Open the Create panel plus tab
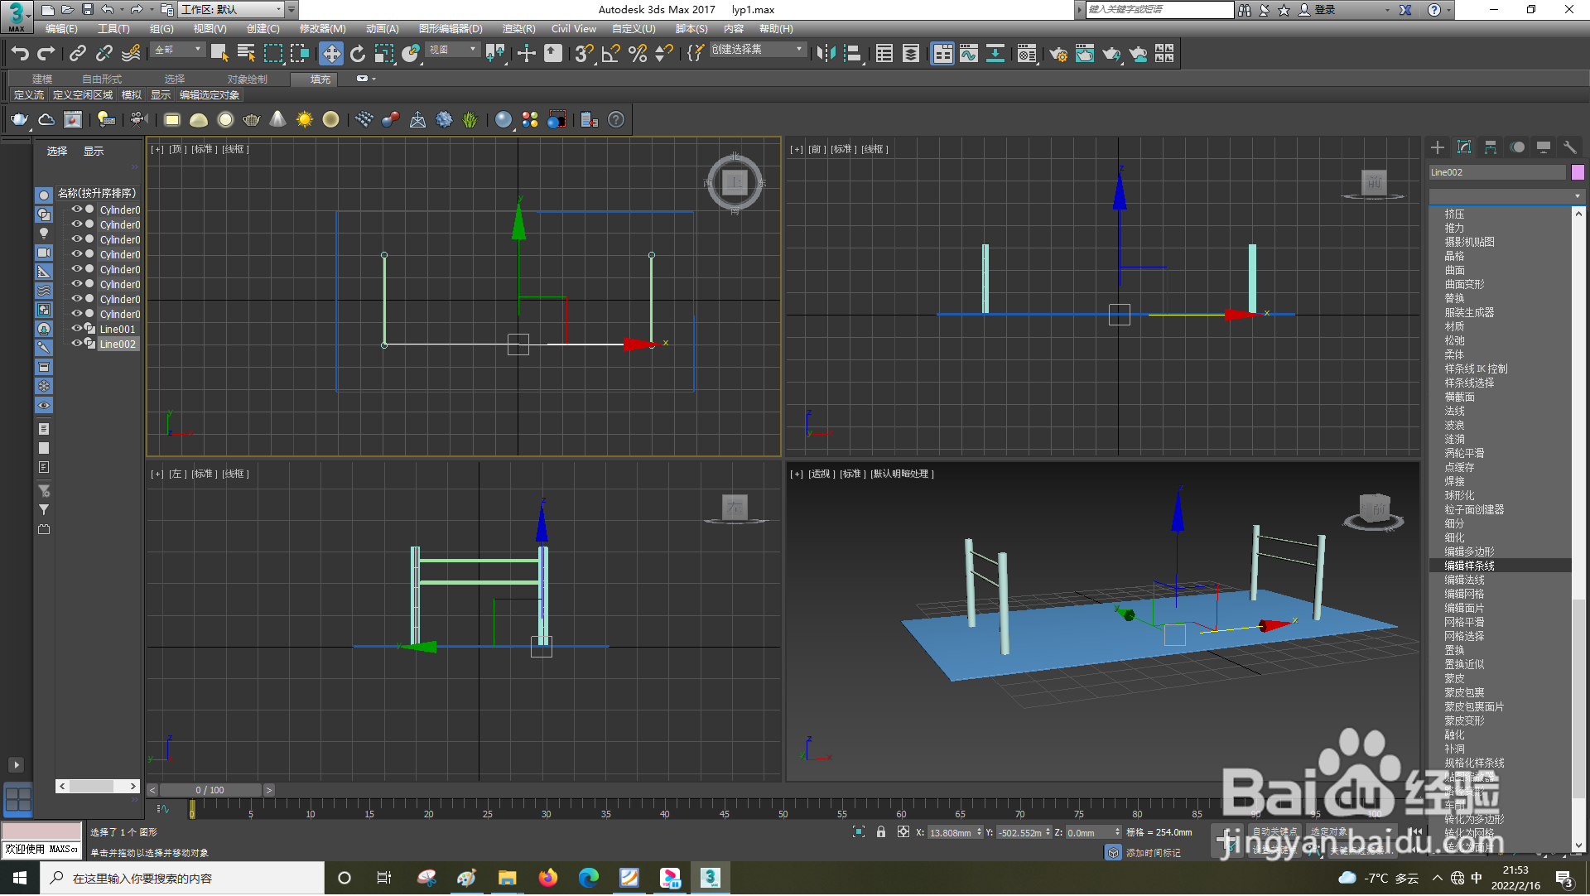Image resolution: width=1590 pixels, height=896 pixels. coord(1438,147)
